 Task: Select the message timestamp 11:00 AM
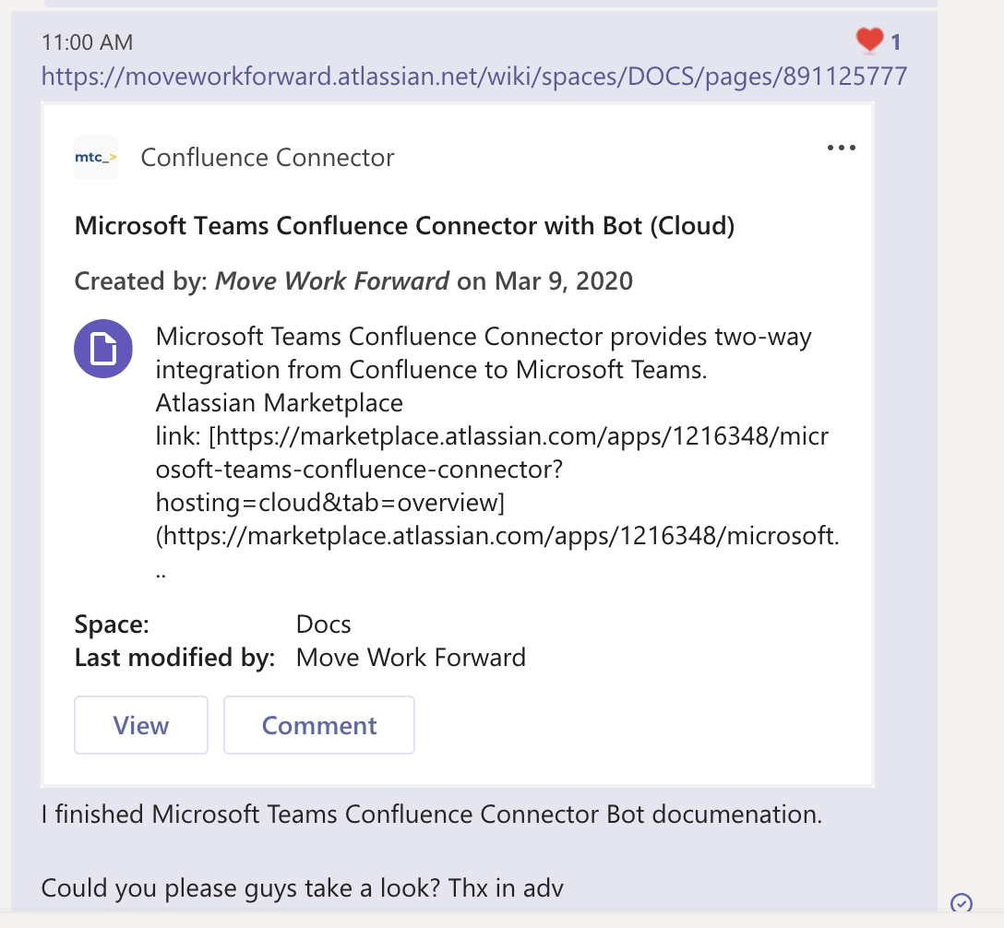pyautogui.click(x=86, y=42)
